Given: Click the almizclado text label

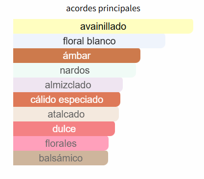Looking at the screenshot, I should [68, 85].
